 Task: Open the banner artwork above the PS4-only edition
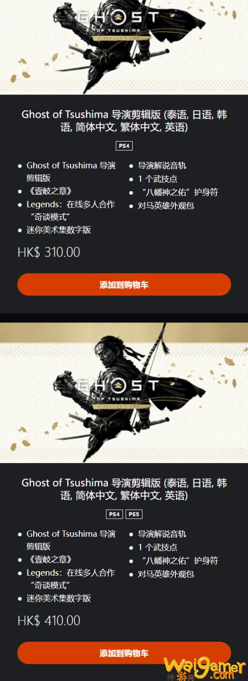pos(124,47)
